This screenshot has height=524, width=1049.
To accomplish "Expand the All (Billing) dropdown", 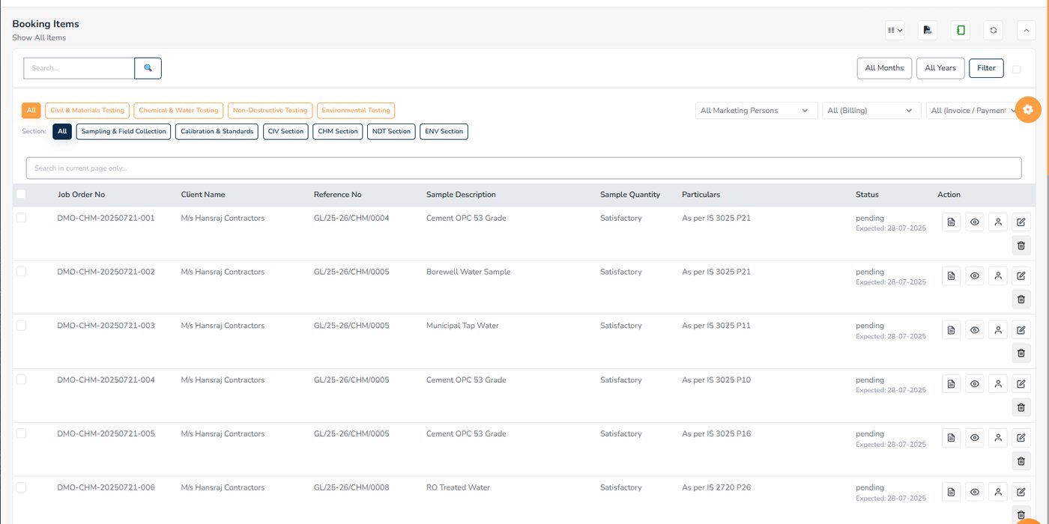I will click(x=871, y=111).
